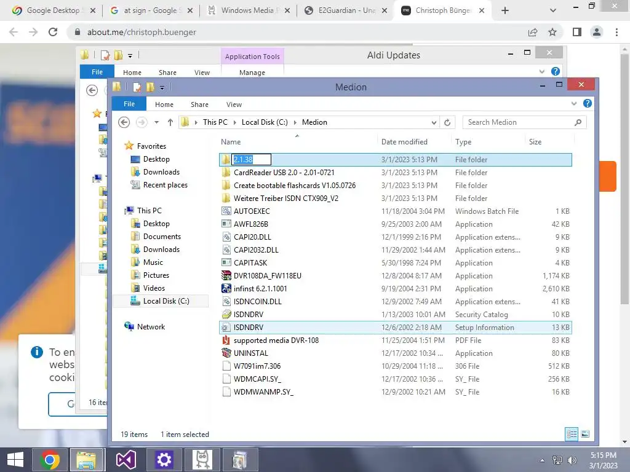Open the gear settings app on taskbar
630x472 pixels.
tap(164, 460)
